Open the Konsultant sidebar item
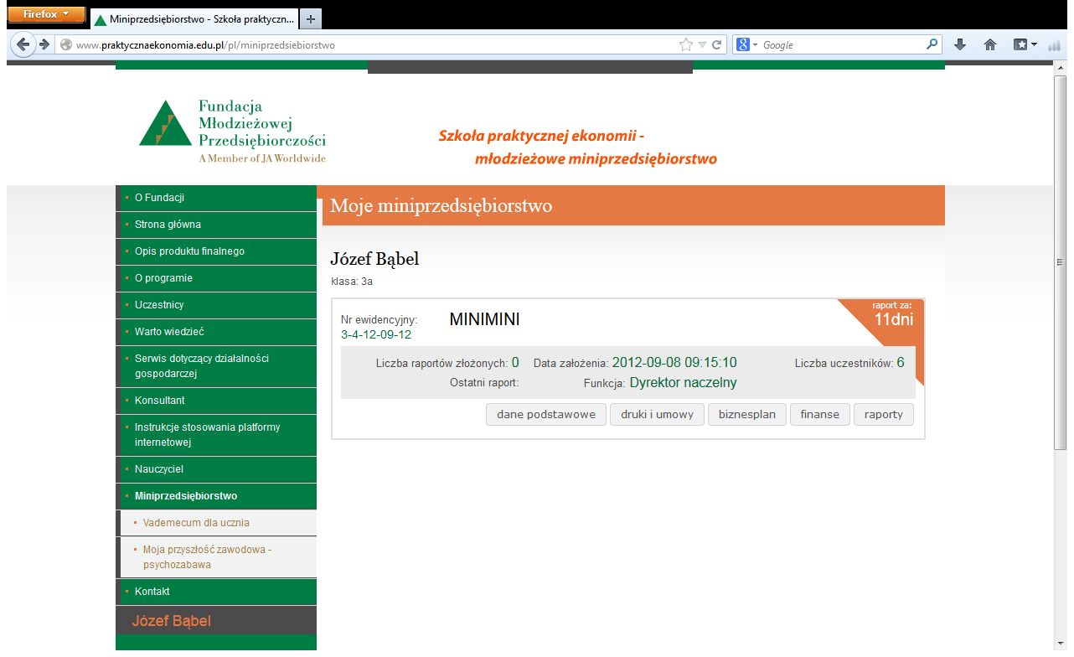Image resolution: width=1074 pixels, height=657 pixels. click(x=216, y=401)
